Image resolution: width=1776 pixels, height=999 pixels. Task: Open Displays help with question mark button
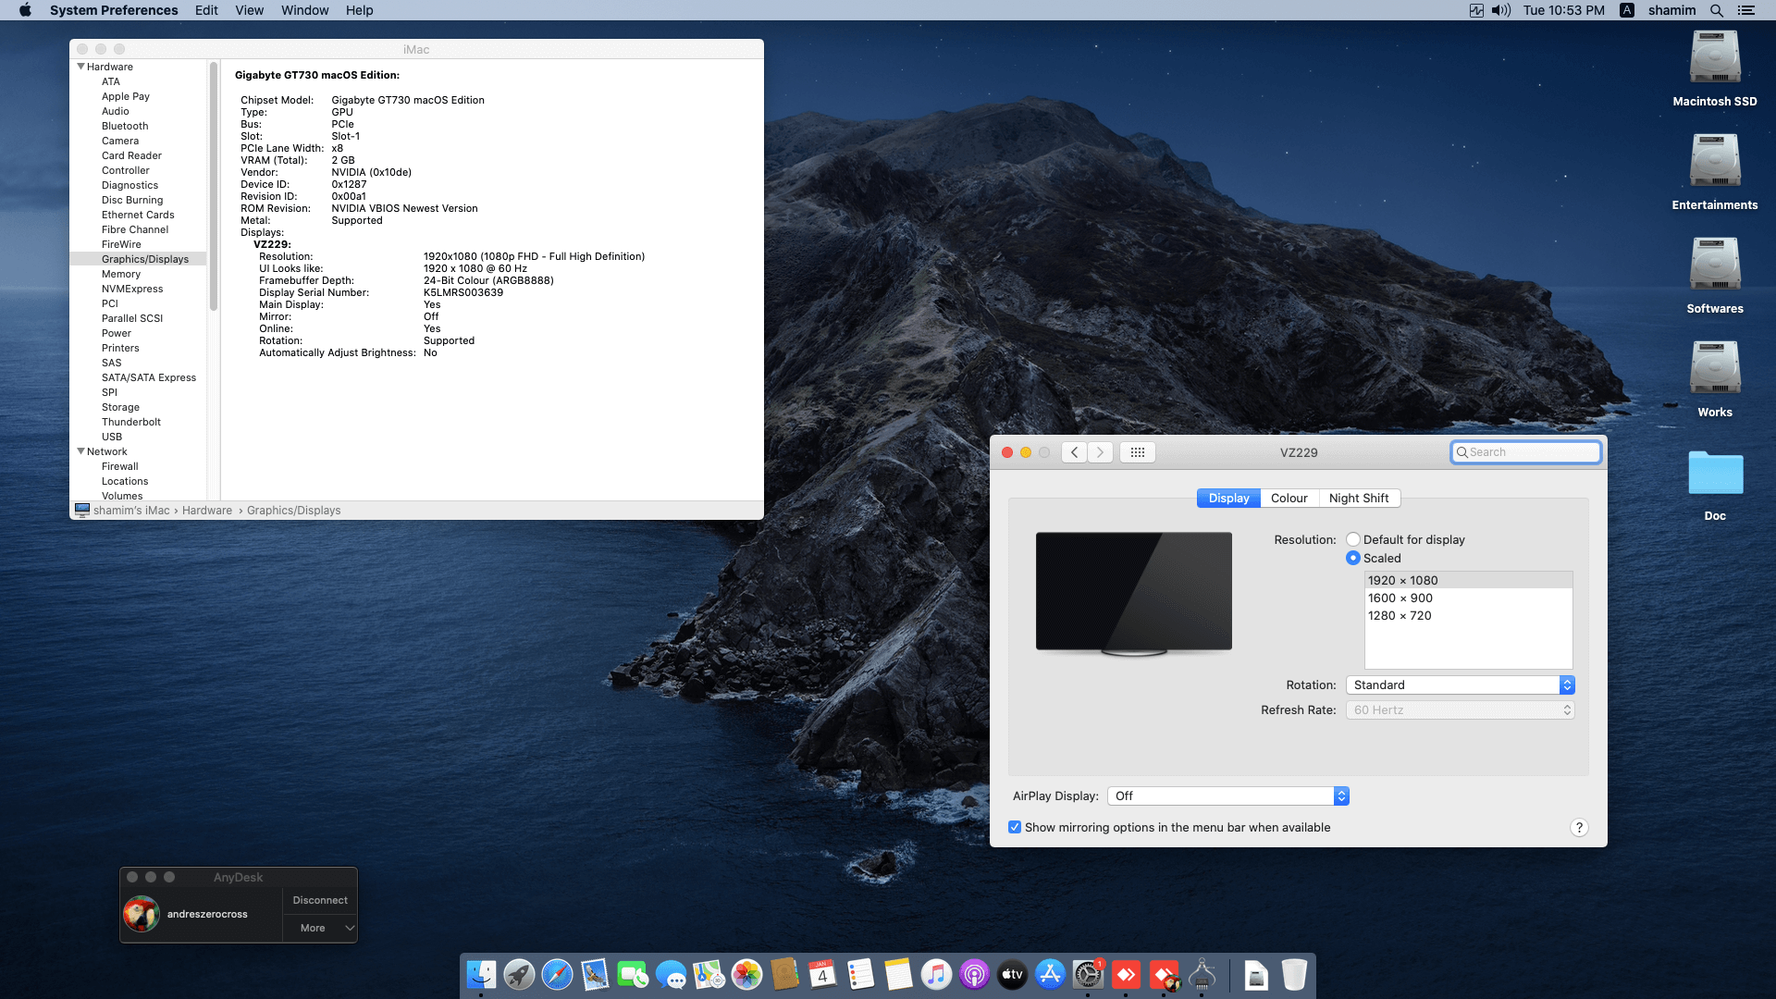(1579, 827)
